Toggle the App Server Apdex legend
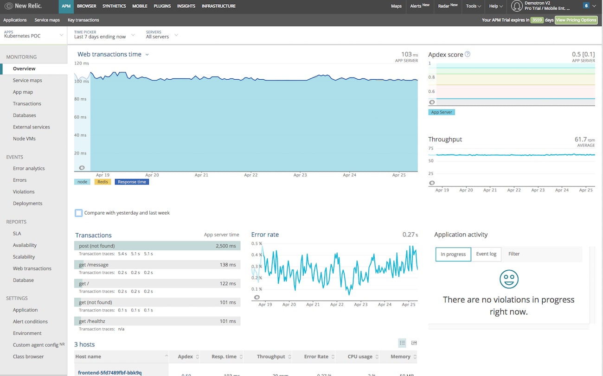The image size is (603, 376). tap(442, 112)
